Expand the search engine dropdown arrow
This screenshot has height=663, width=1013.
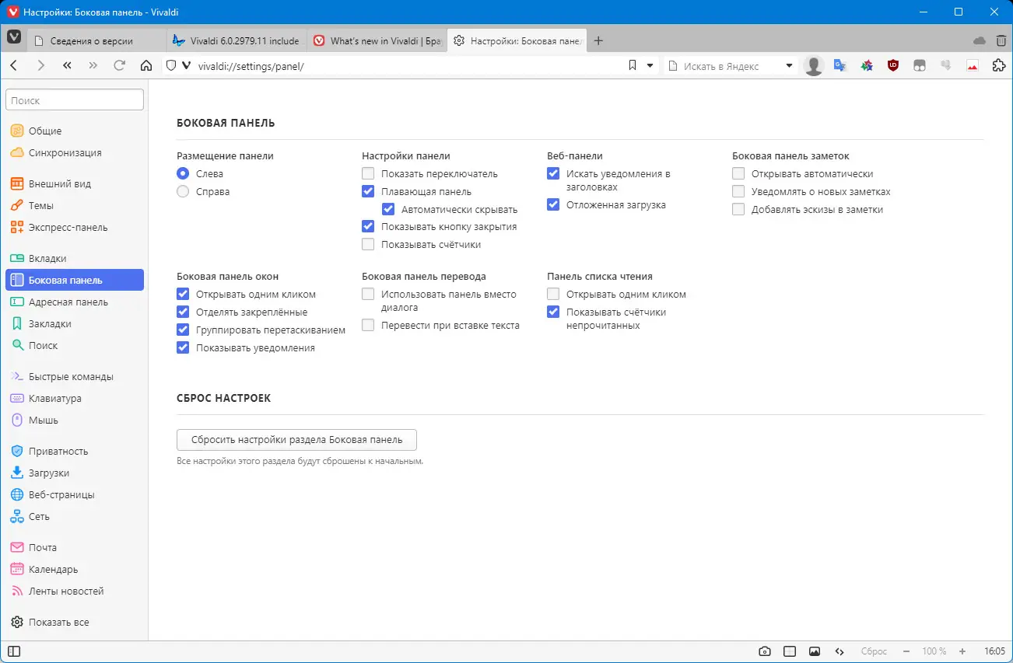click(x=790, y=66)
